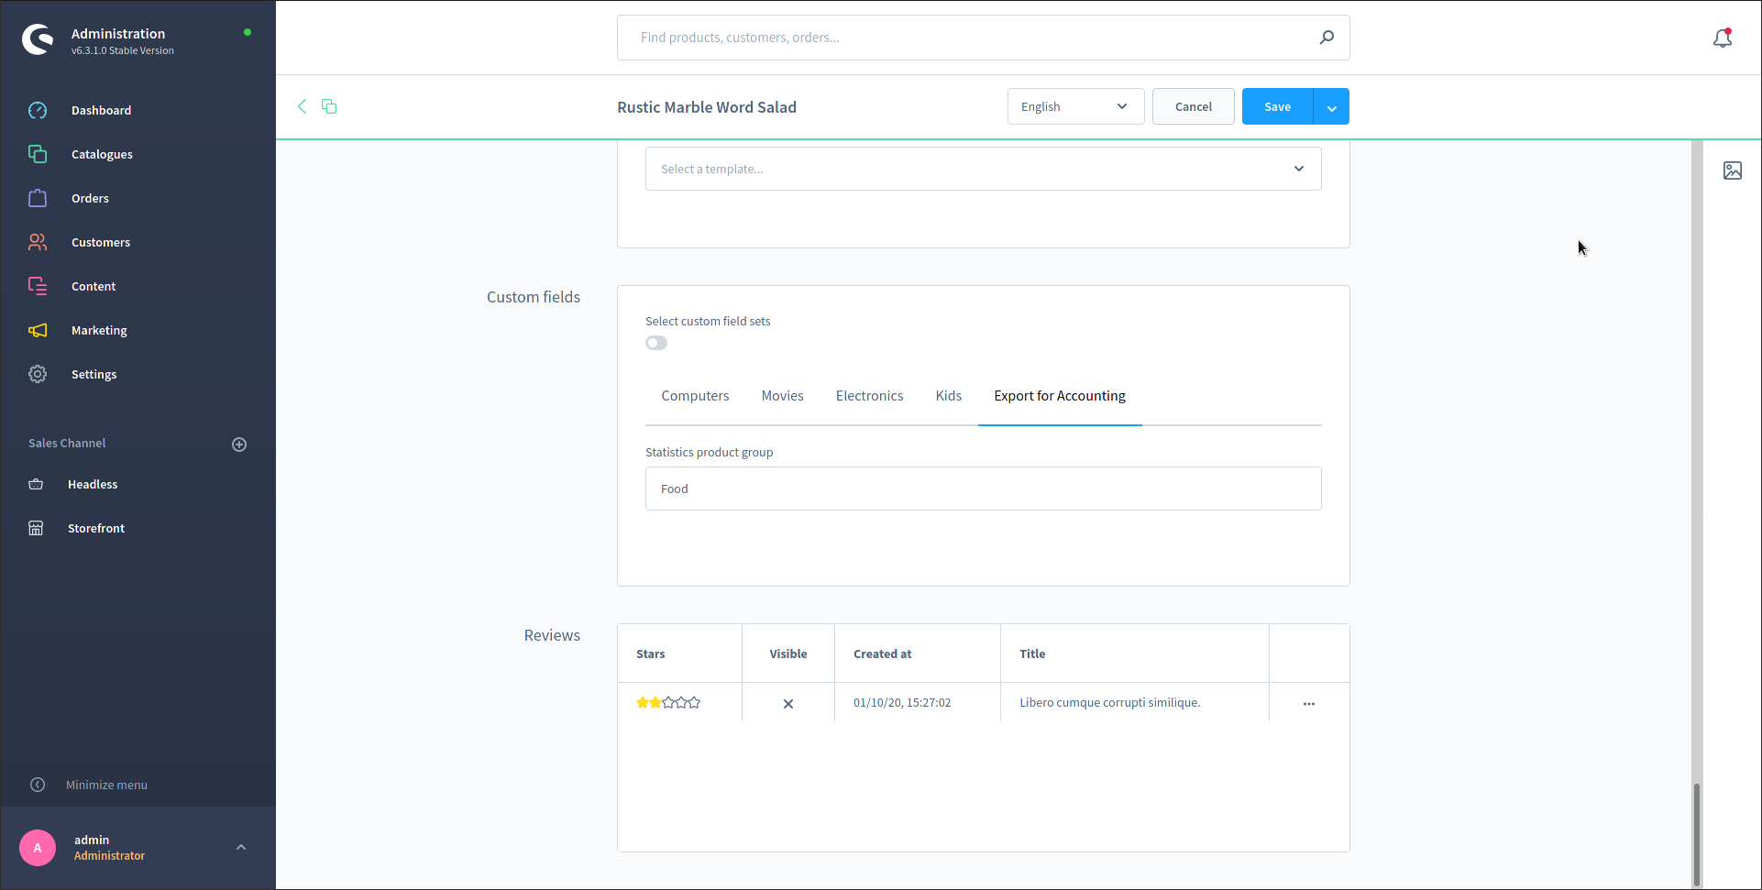Select the Export for Accounting tab
1762x890 pixels.
1060,396
